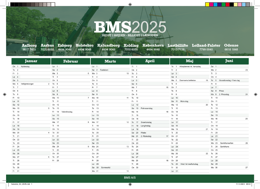Open the Marts month header
Viewport: 260px width, 189px height.
(x=110, y=61)
